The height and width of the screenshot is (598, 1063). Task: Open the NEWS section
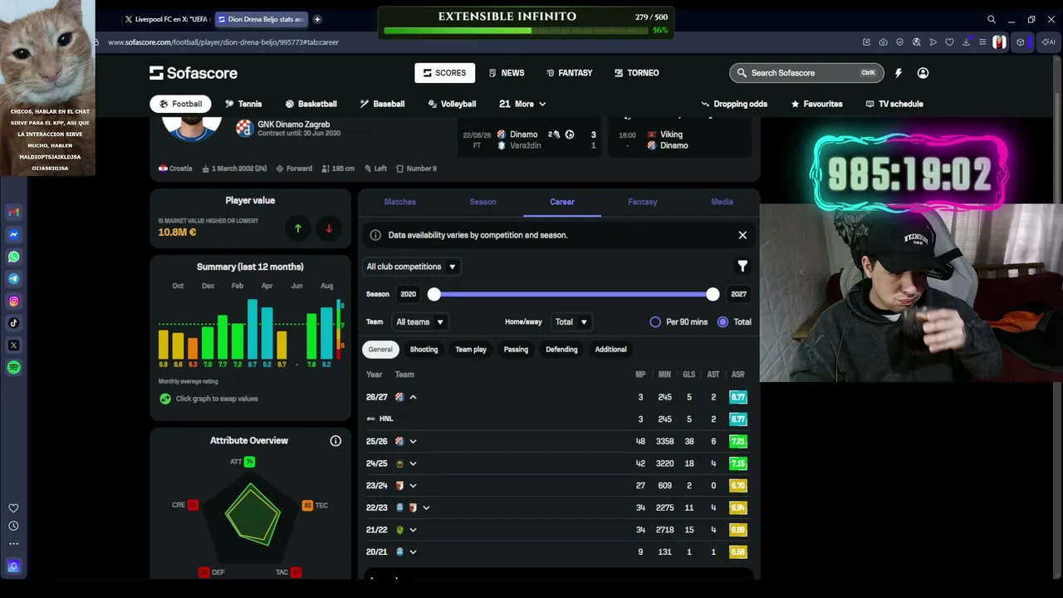[507, 73]
